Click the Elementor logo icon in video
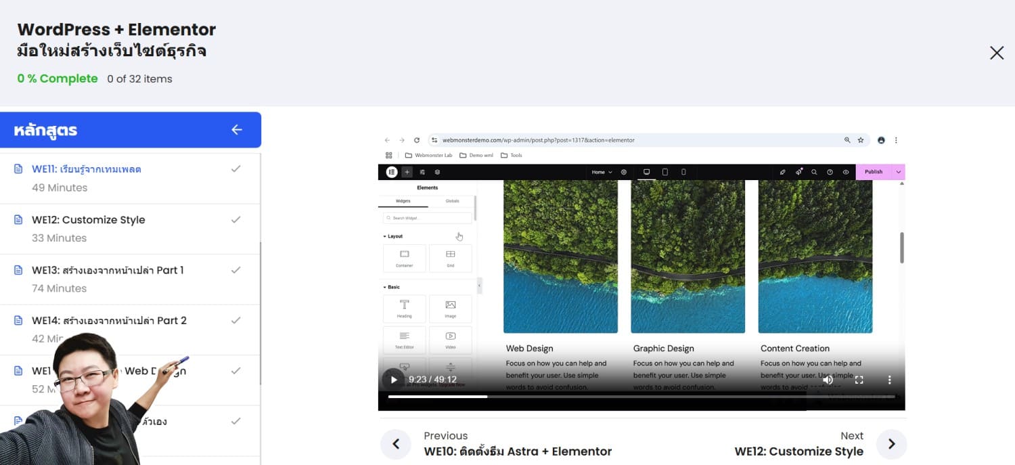 tap(391, 172)
